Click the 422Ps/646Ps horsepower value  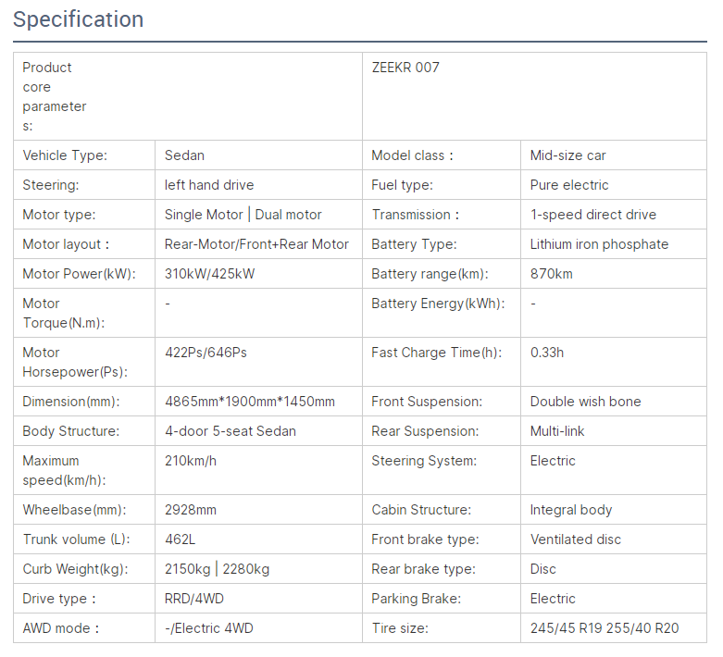tap(206, 353)
